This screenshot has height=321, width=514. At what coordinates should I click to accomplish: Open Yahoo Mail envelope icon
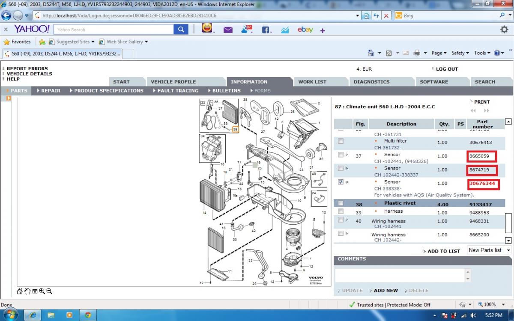click(x=228, y=30)
